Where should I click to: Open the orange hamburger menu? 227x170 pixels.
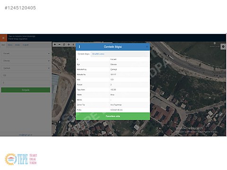[x=3, y=38]
